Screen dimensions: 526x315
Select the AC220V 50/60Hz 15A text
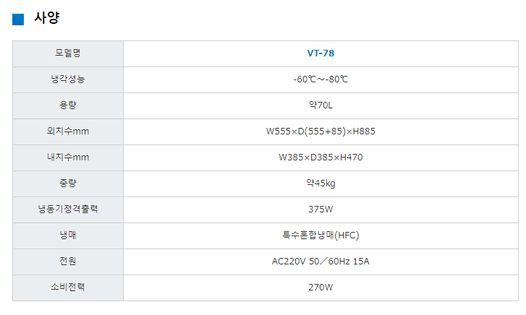(x=321, y=261)
